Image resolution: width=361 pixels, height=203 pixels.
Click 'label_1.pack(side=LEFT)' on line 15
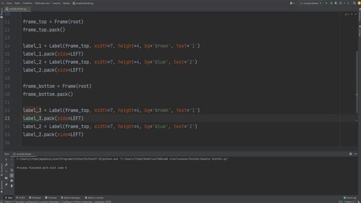[x=53, y=54]
